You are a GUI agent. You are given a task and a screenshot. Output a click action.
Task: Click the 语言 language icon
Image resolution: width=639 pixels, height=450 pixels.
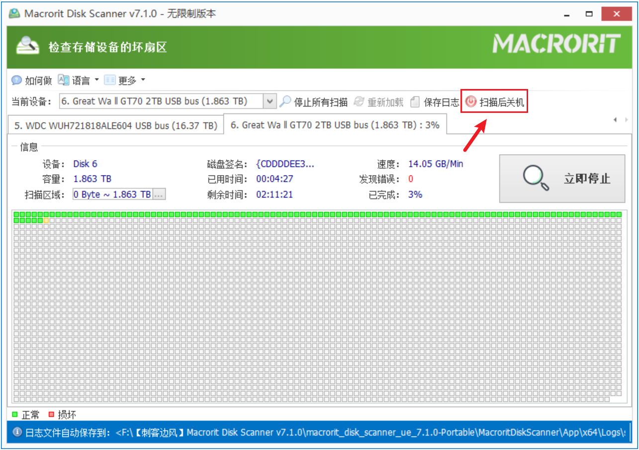tap(64, 80)
